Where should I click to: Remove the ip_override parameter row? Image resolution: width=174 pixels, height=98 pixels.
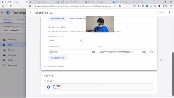[151, 52]
